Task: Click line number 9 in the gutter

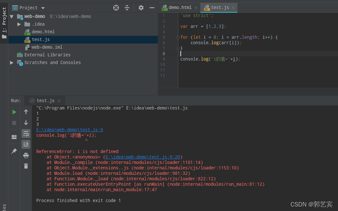Action: coord(164,59)
